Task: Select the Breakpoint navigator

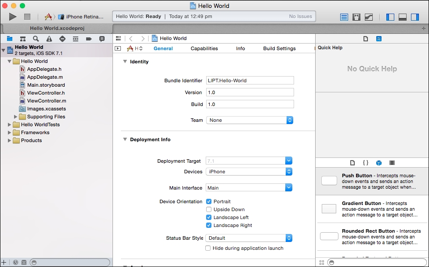Action: 89,38
